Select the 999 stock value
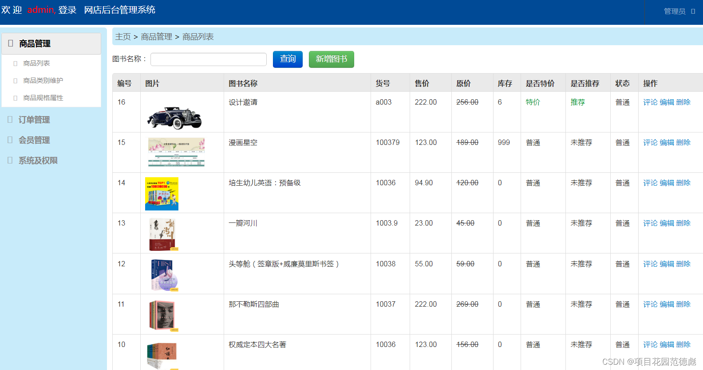Viewport: 703px width, 370px height. click(504, 143)
